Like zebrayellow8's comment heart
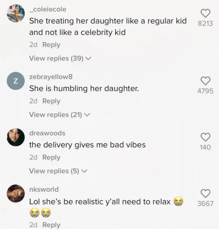 pyautogui.click(x=205, y=81)
